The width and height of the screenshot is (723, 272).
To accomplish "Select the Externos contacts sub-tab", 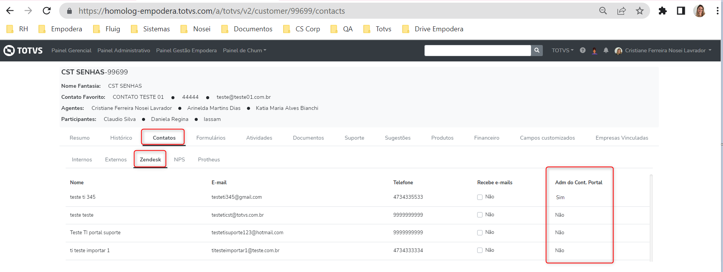I will [116, 159].
